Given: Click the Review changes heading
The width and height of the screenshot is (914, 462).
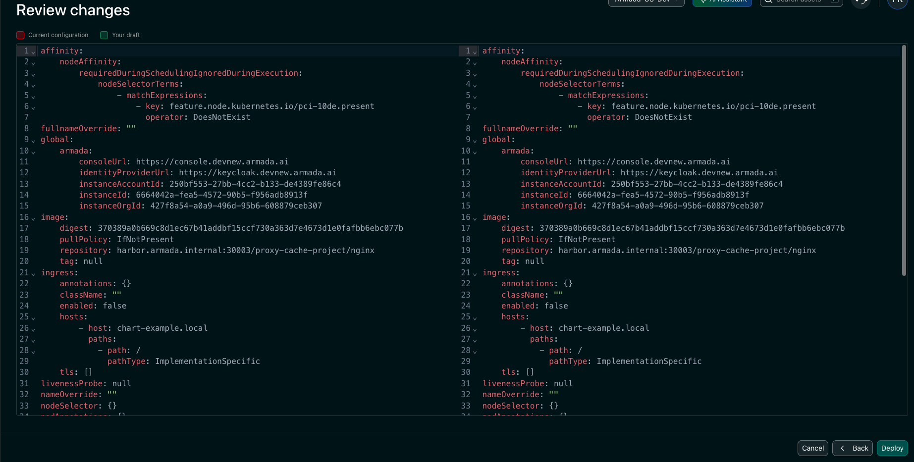Looking at the screenshot, I should (73, 10).
